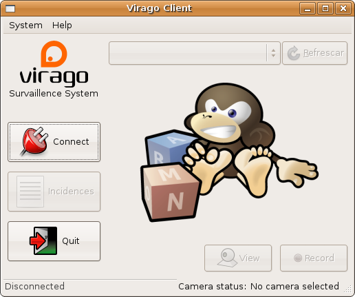Click the webcam icon on View button
Image resolution: width=355 pixels, height=297 pixels.
pyautogui.click(x=227, y=258)
